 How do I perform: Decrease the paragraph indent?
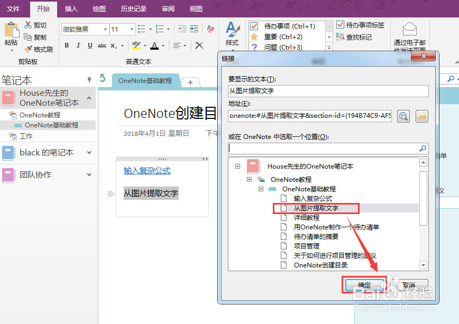(182, 29)
